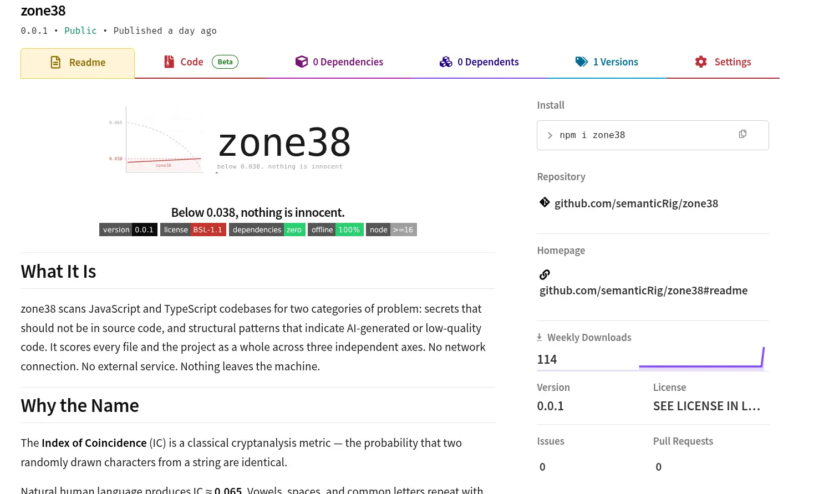Viewport: 814px width, 494px height.
Task: Click the Install section label
Action: click(551, 105)
